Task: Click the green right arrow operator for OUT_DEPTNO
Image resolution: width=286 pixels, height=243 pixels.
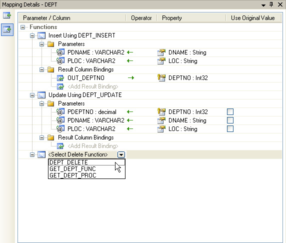Action: [131, 78]
